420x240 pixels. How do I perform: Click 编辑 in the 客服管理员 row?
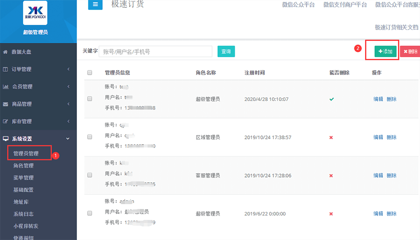378,175
